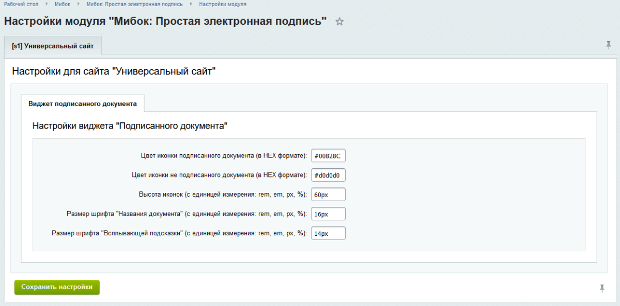Switch to the [s1] Универсальный сайт tab
This screenshot has height=306, width=620.
click(x=53, y=45)
